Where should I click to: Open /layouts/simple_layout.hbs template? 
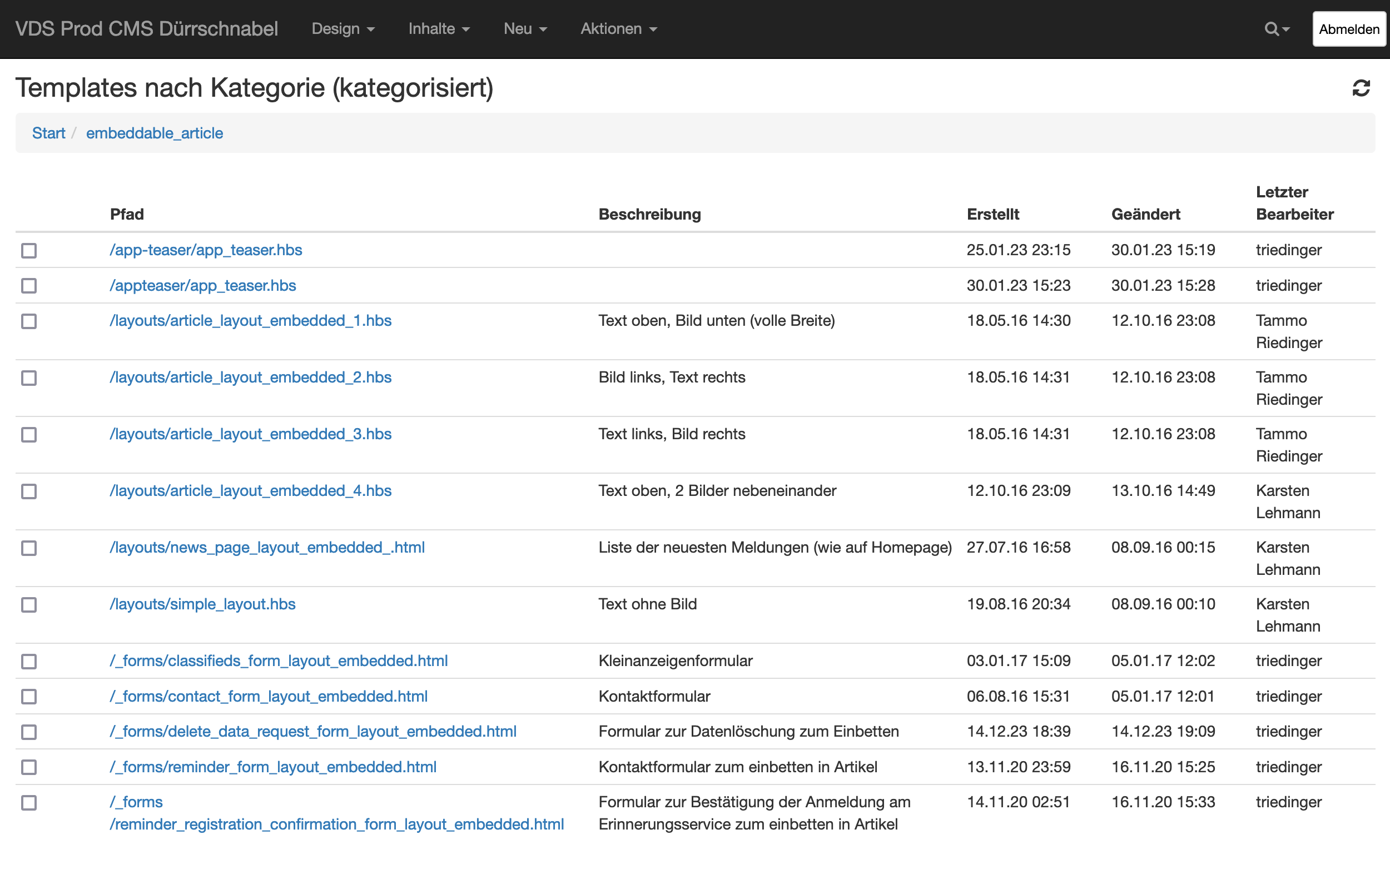pos(202,604)
